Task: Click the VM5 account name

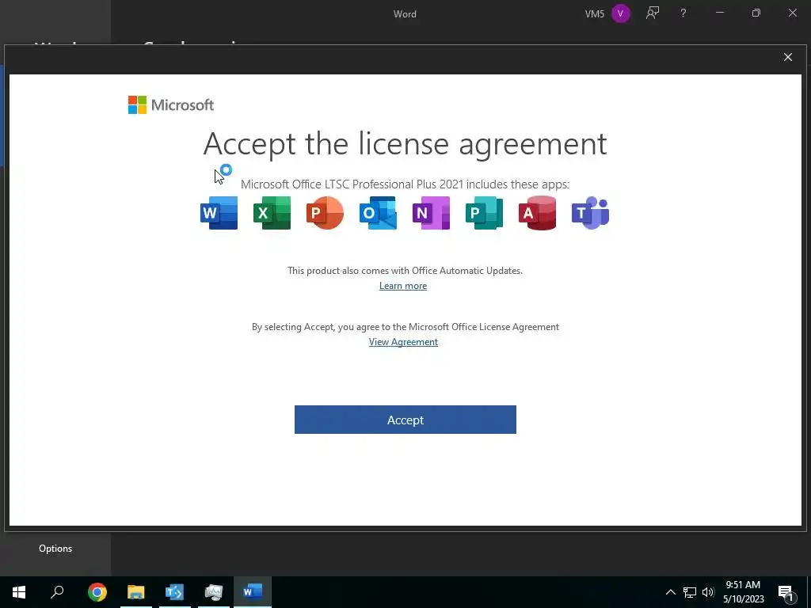Action: coord(594,14)
